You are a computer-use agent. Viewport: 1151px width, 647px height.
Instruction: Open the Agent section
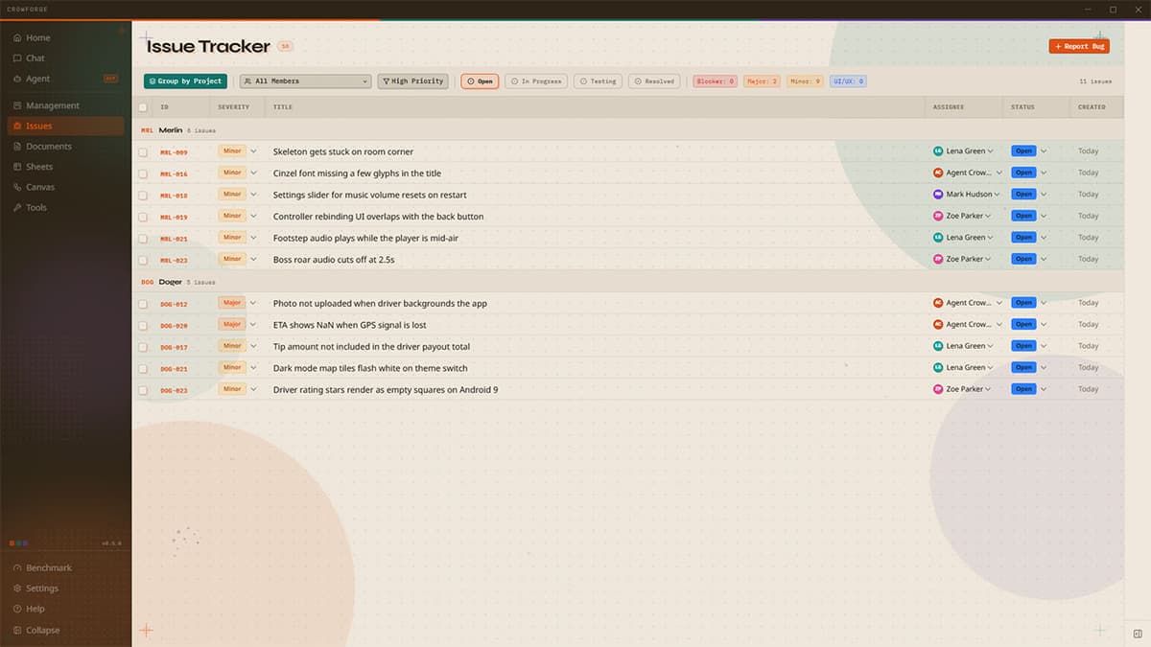[65, 79]
